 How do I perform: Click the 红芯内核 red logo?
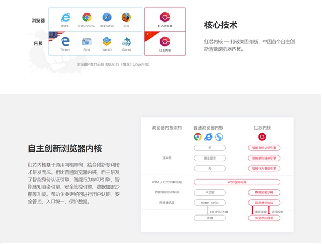[x=165, y=41]
